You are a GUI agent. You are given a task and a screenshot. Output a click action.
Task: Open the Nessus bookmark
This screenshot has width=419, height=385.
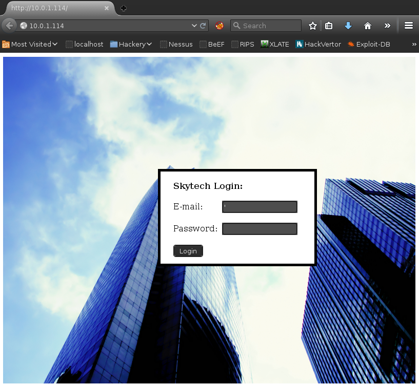pos(176,44)
